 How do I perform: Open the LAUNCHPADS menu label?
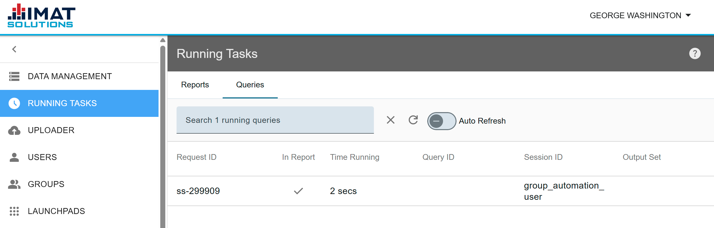(57, 211)
